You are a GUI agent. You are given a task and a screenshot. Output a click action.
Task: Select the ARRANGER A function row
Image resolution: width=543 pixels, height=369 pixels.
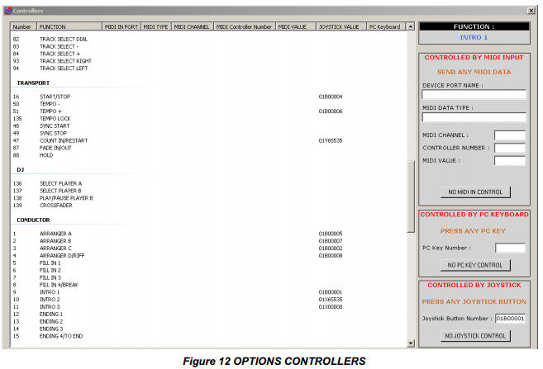[55, 234]
